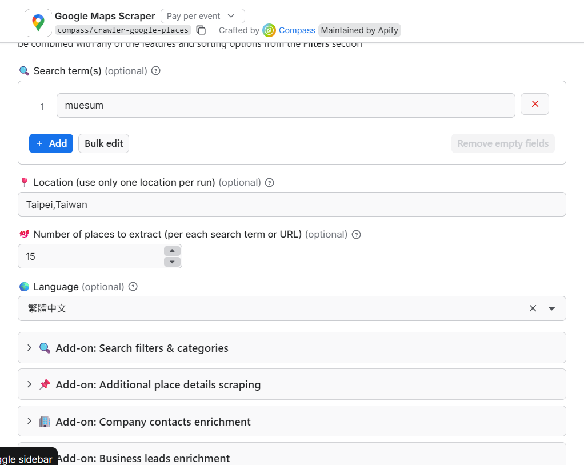Open Bulk edit for search terms
Image resolution: width=584 pixels, height=465 pixels.
(x=103, y=143)
